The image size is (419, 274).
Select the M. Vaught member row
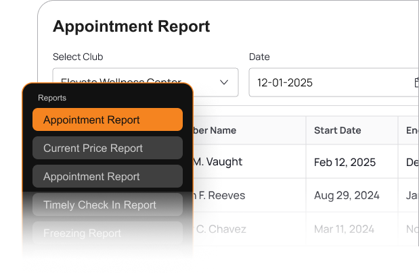click(x=217, y=162)
